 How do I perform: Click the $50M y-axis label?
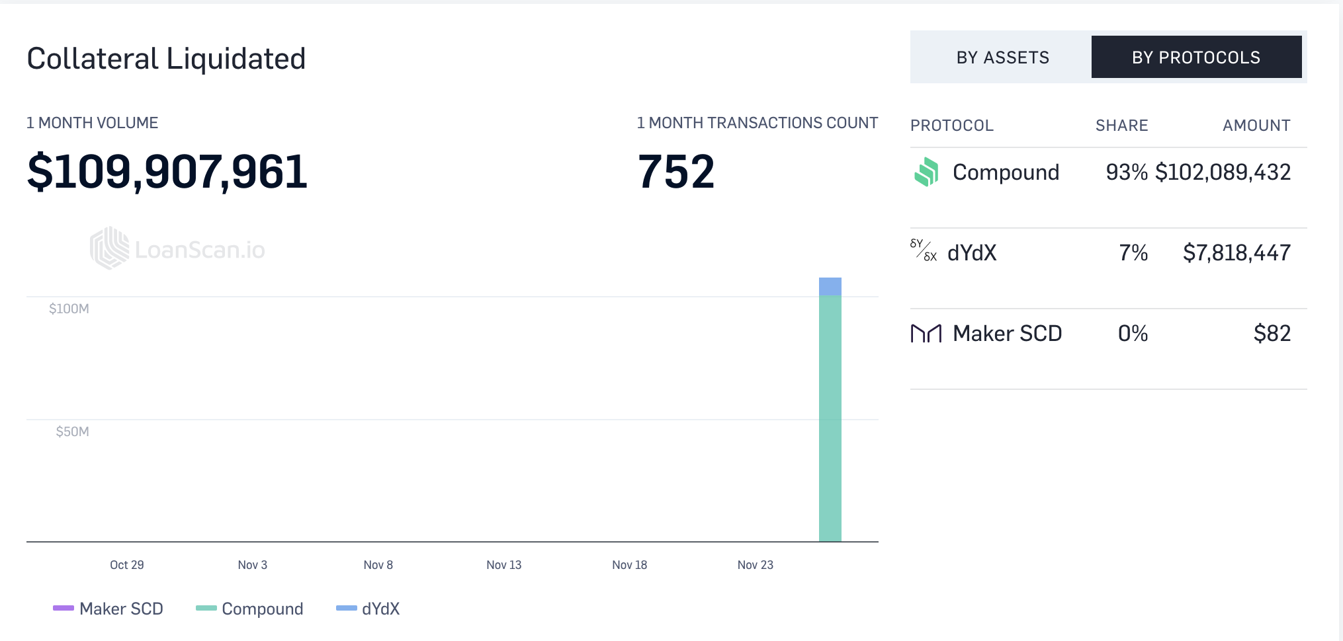click(x=72, y=432)
